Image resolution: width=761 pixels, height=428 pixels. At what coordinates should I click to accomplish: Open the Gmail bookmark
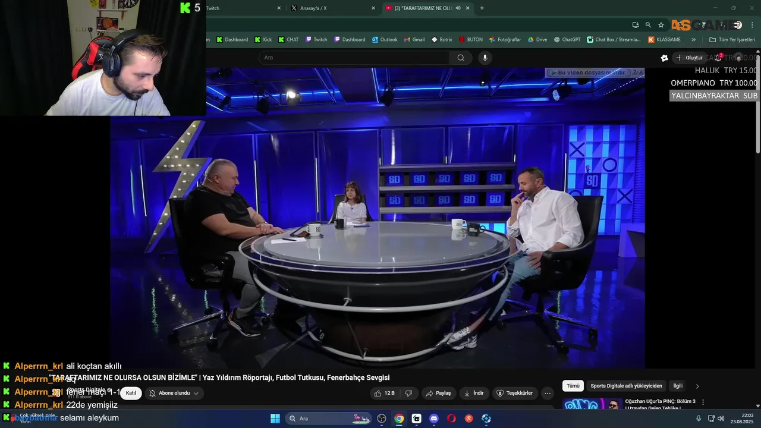coord(414,40)
